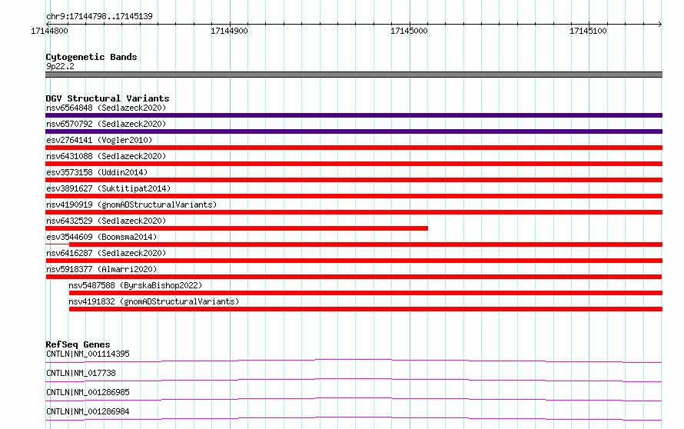Click the 9p22.2 band label
This screenshot has width=684, height=429.
(x=60, y=66)
